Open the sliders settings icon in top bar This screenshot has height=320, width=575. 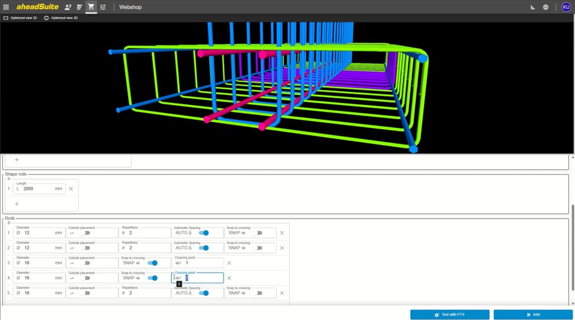point(103,7)
